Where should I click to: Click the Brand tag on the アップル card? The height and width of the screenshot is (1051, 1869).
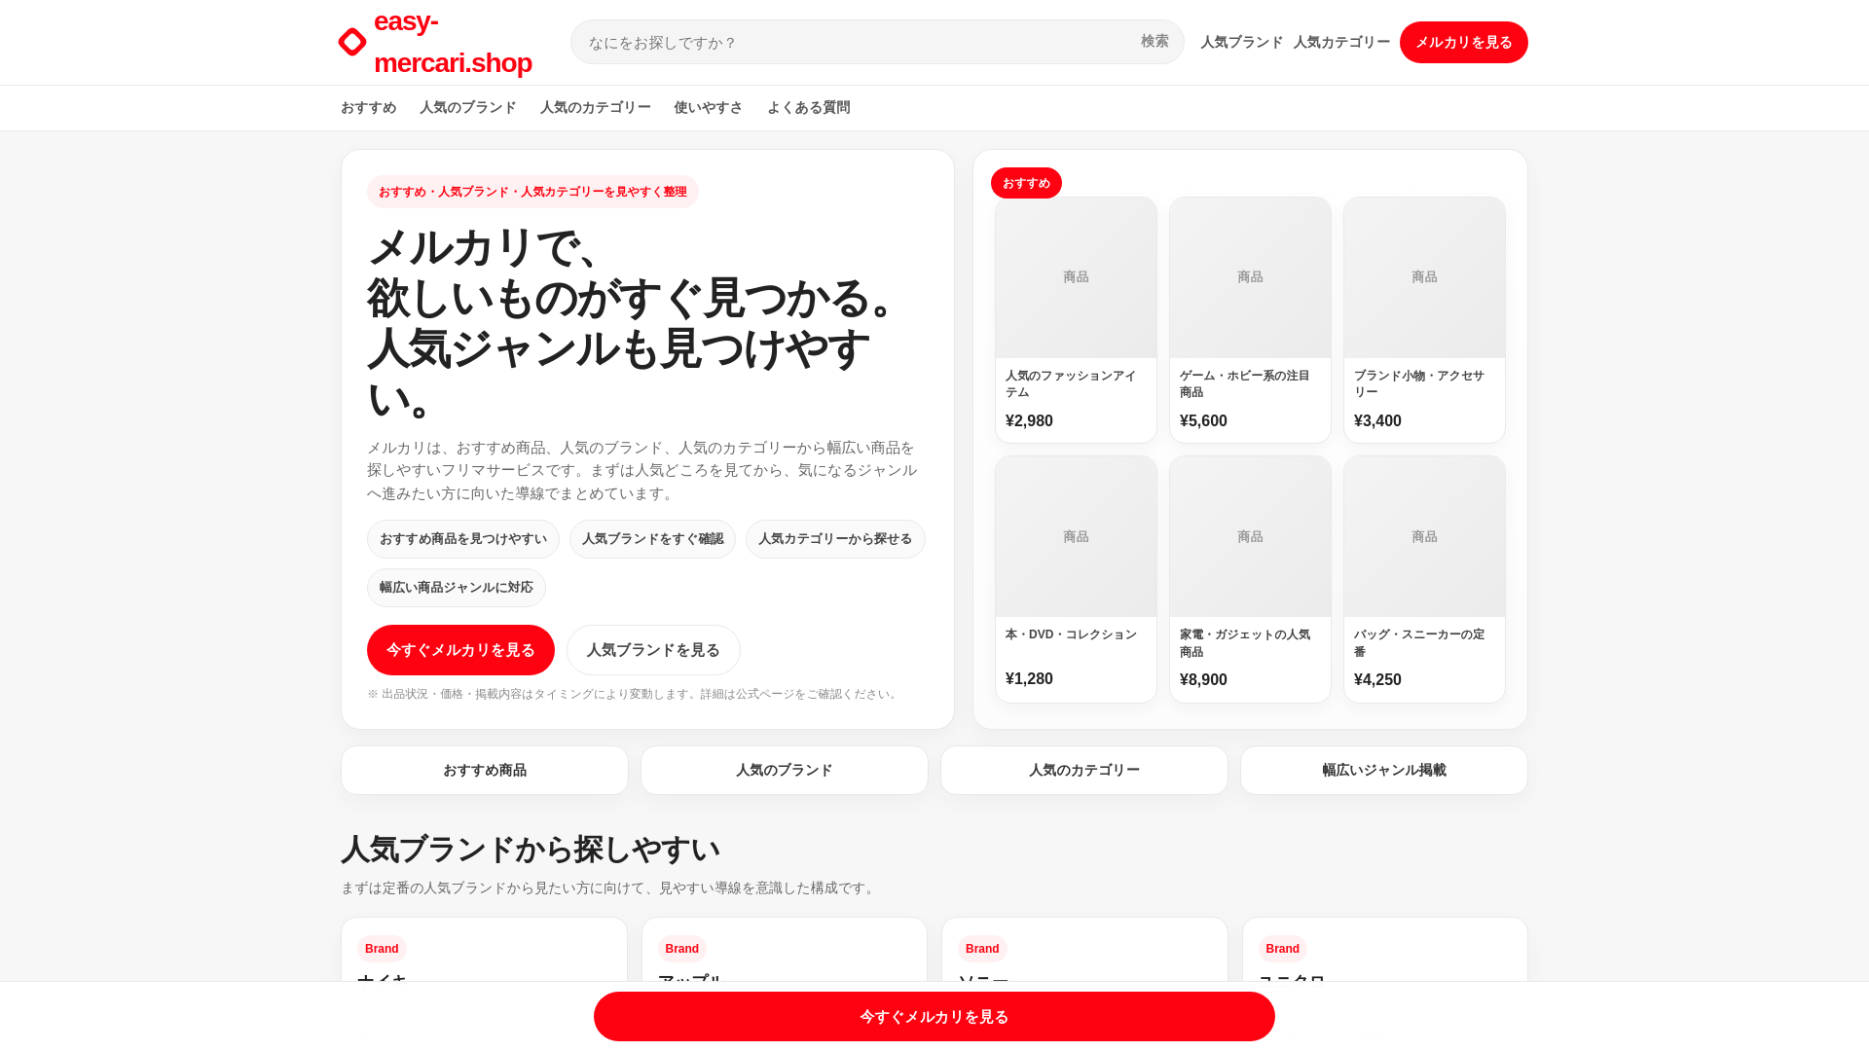coord(681,949)
